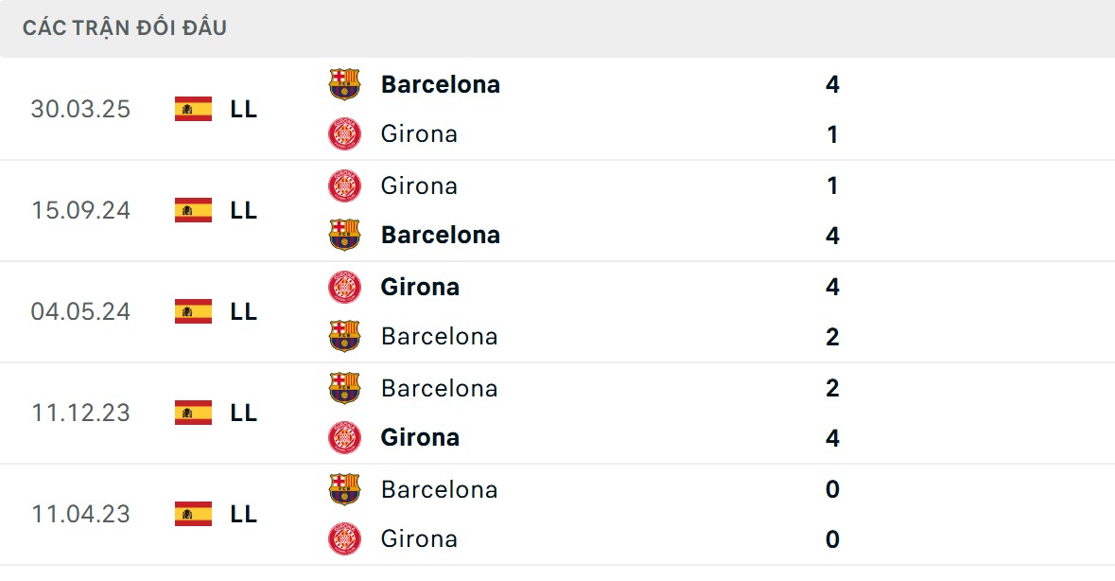Viewport: 1115px width, 581px height.
Task: Click Barcelona crest in 11.12.23 match
Action: coord(344,388)
